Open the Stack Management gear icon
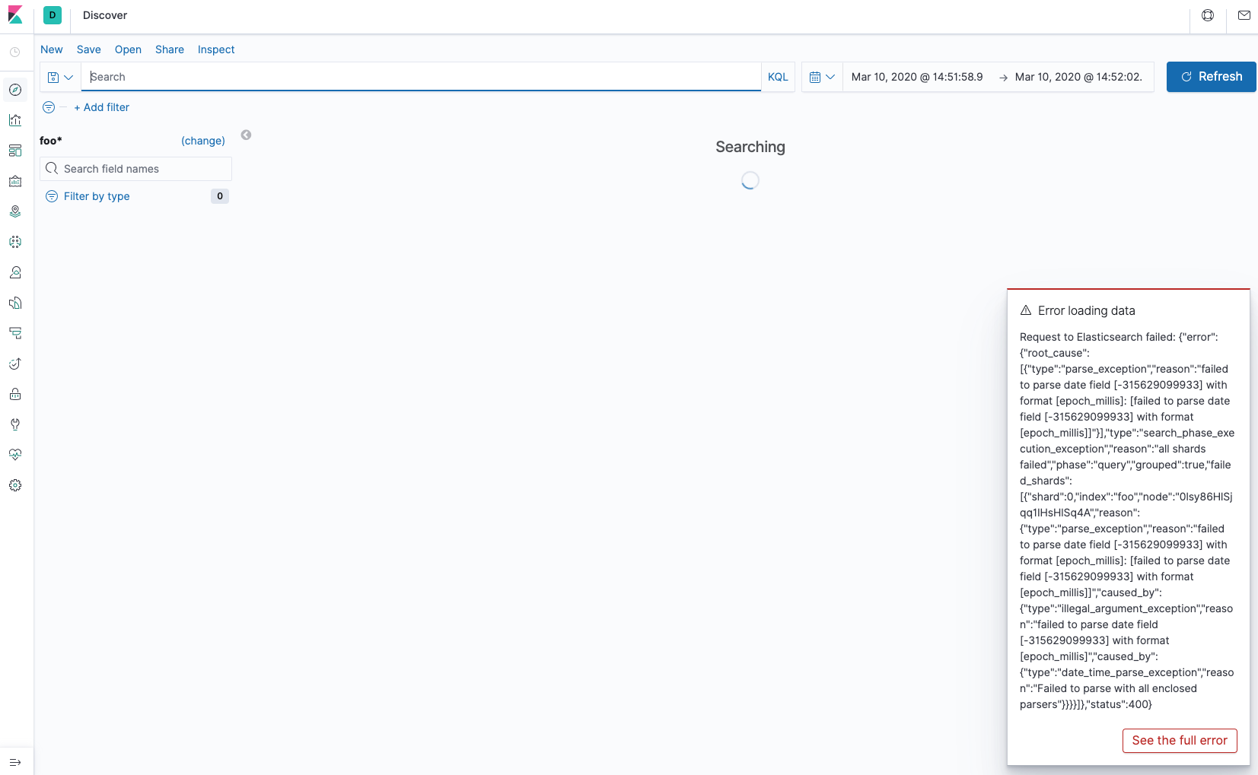Screen dimensions: 1258x775 [15, 485]
